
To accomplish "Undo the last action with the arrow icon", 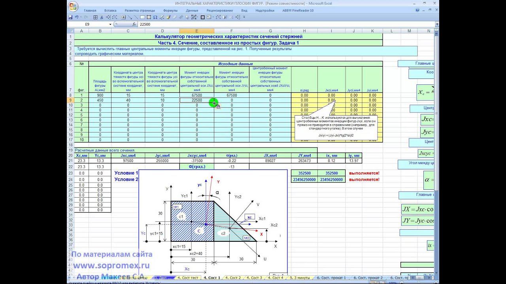I will click(x=76, y=17).
